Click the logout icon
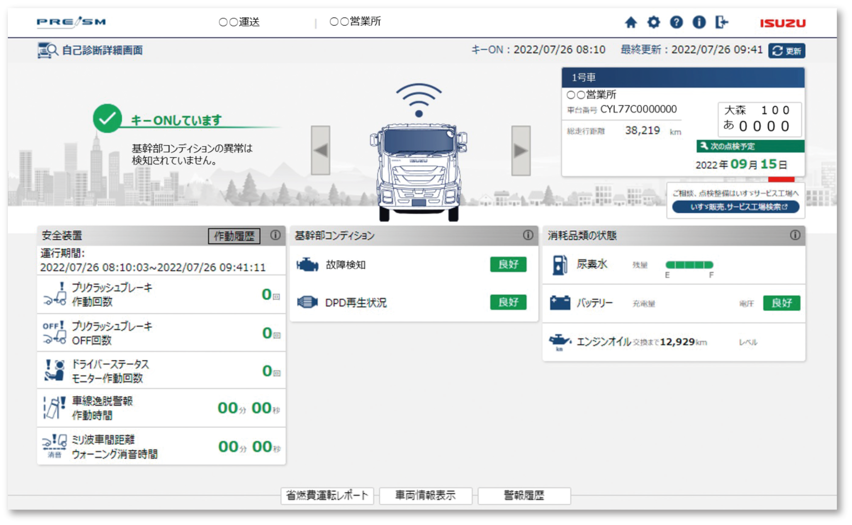 tap(721, 22)
